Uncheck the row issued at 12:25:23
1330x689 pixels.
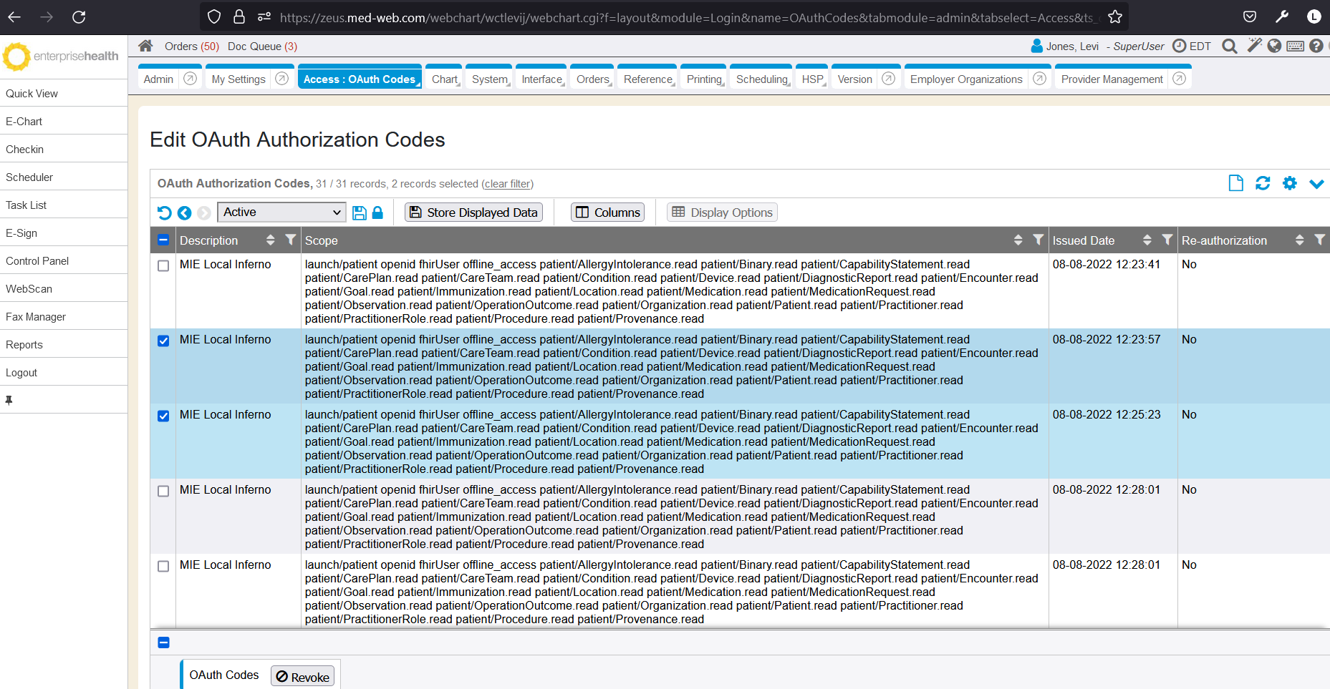point(163,416)
